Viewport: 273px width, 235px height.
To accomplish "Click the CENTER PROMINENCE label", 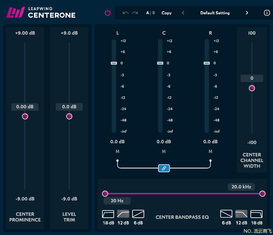I will pos(25,217).
